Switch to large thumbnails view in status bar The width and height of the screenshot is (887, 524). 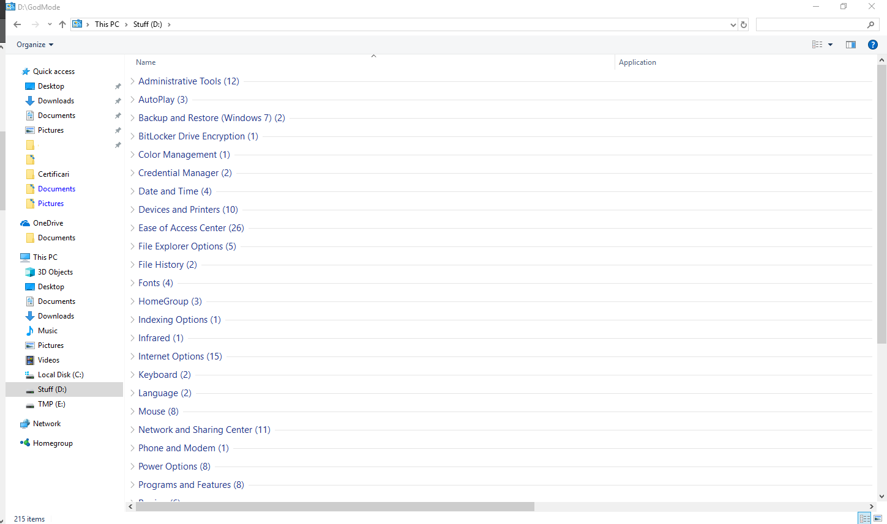(878, 518)
